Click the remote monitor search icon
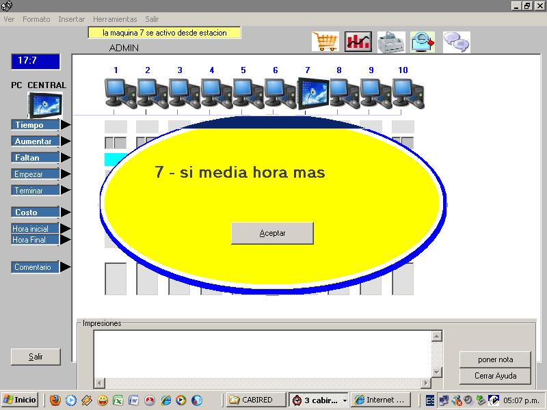This screenshot has height=410, width=547. (x=423, y=42)
